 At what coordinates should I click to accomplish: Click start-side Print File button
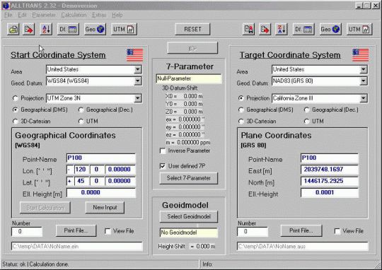coord(76,230)
